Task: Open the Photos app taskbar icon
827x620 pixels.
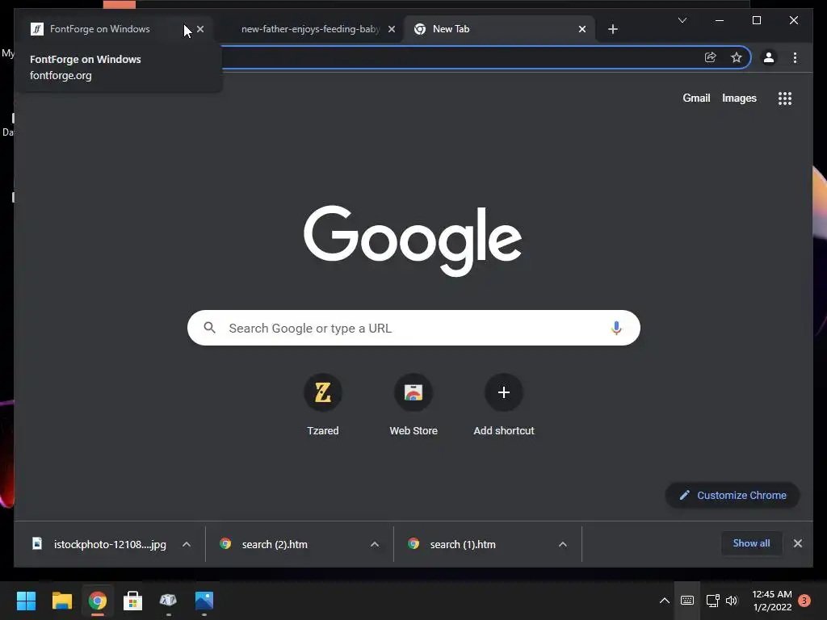Action: point(204,601)
